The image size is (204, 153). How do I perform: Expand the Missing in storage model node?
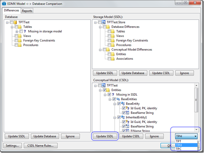point(17,32)
